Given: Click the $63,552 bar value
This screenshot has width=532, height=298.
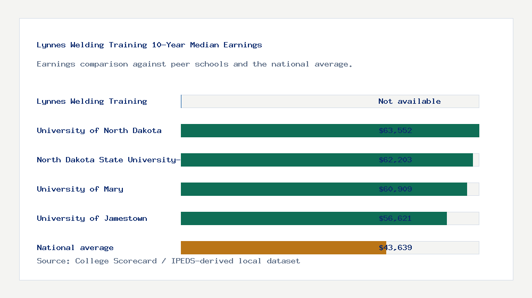Looking at the screenshot, I should coord(395,131).
